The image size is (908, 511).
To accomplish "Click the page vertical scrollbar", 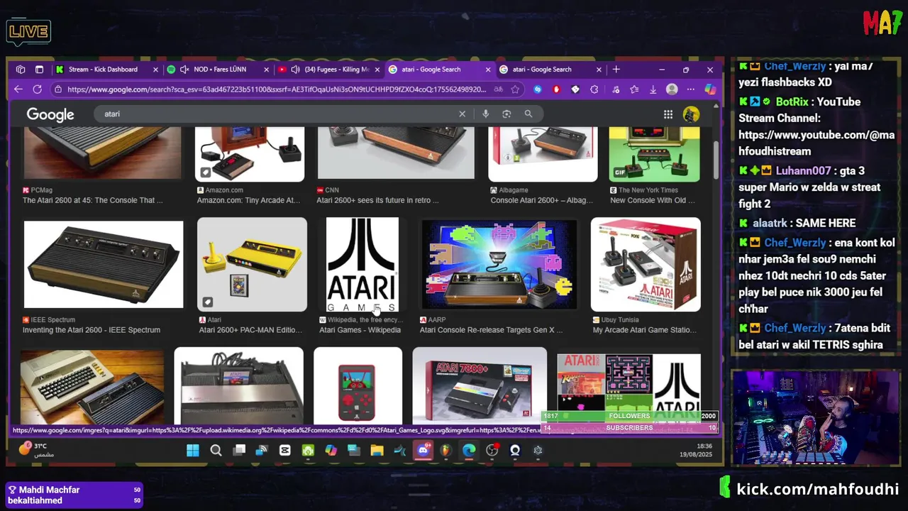I will pyautogui.click(x=715, y=160).
